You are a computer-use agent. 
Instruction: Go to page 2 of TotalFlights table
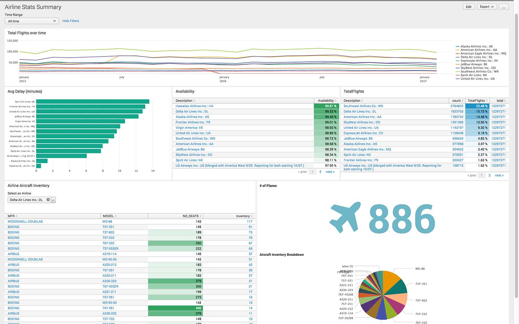tap(489, 175)
